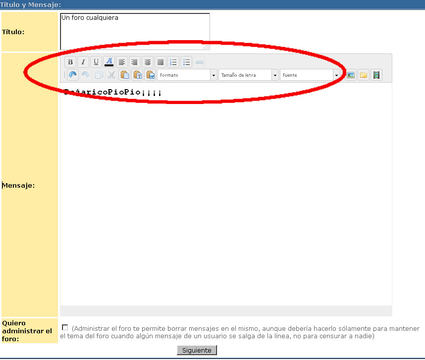
Task: Click the paste clipboard icon
Action: click(124, 75)
